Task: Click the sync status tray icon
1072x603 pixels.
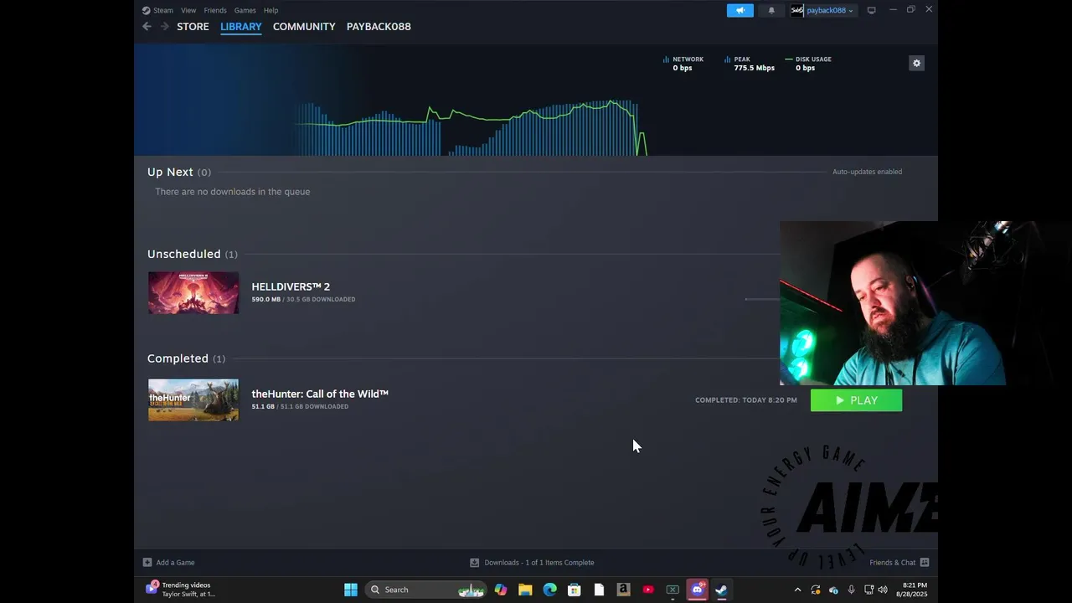Action: (x=816, y=590)
